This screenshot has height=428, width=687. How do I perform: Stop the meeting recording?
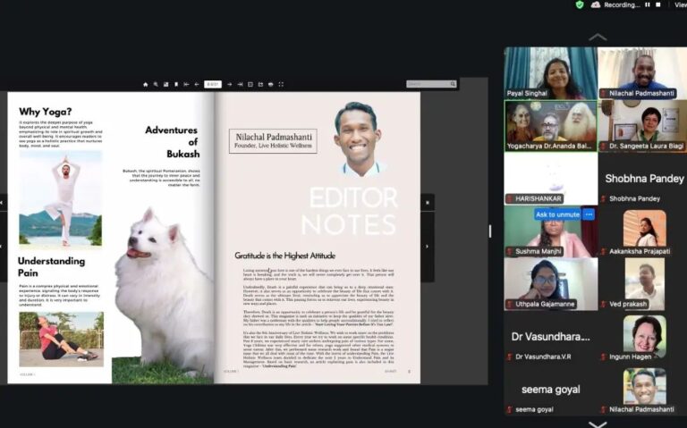[x=658, y=4]
